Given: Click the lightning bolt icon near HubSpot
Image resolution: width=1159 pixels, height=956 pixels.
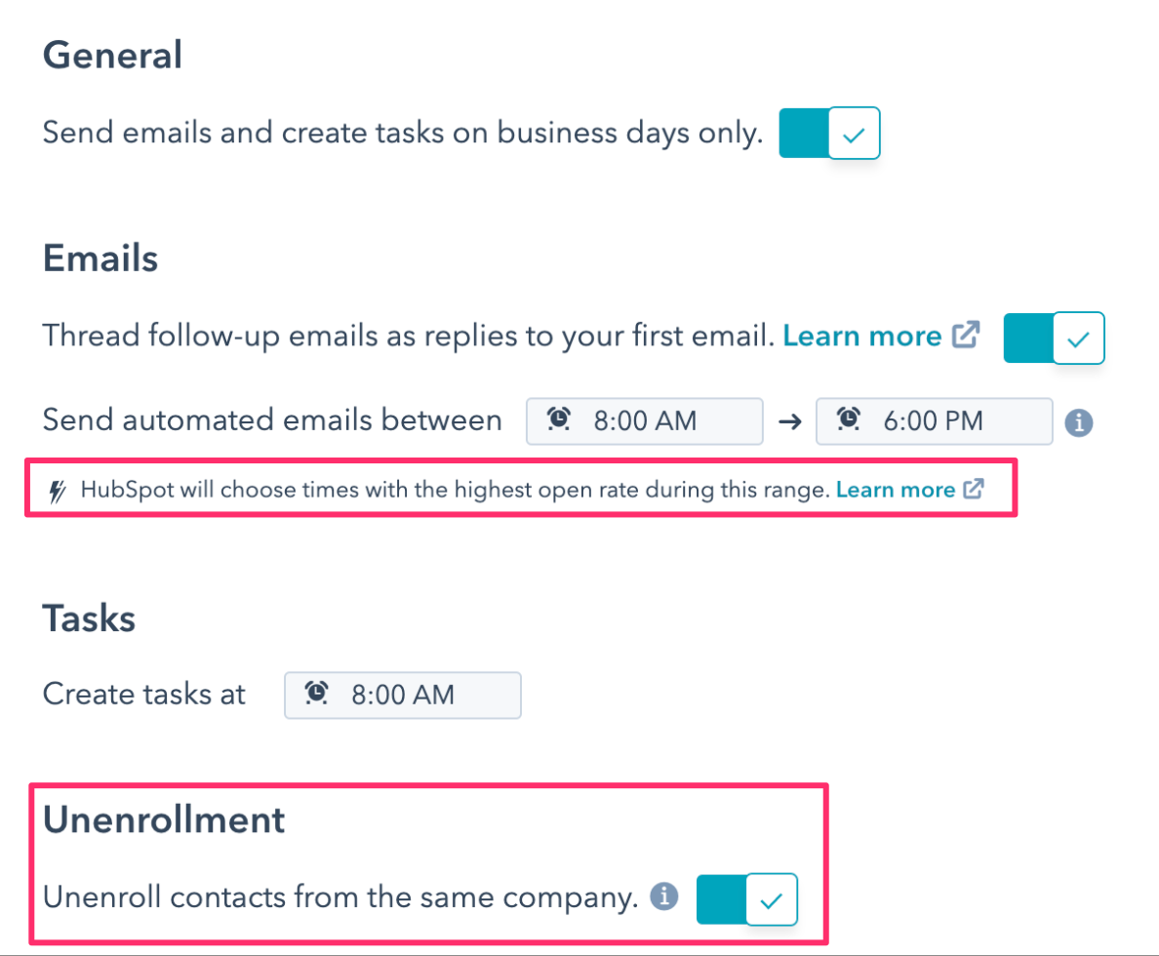Looking at the screenshot, I should click(x=59, y=492).
